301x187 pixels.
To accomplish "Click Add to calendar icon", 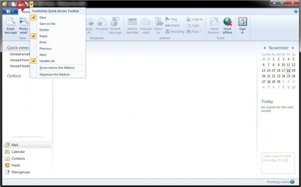I will (x=132, y=26).
